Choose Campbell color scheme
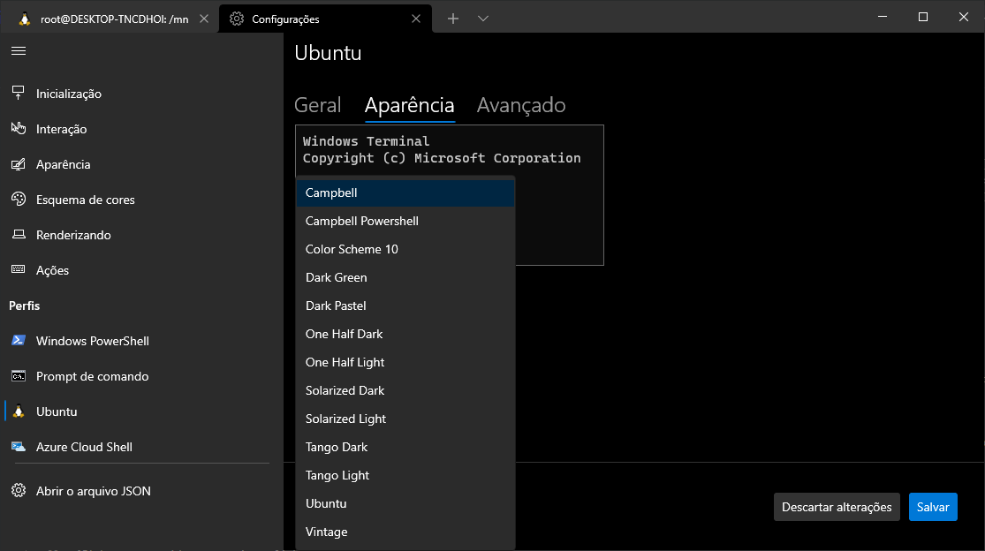Screen dimensions: 985x551 [405, 192]
